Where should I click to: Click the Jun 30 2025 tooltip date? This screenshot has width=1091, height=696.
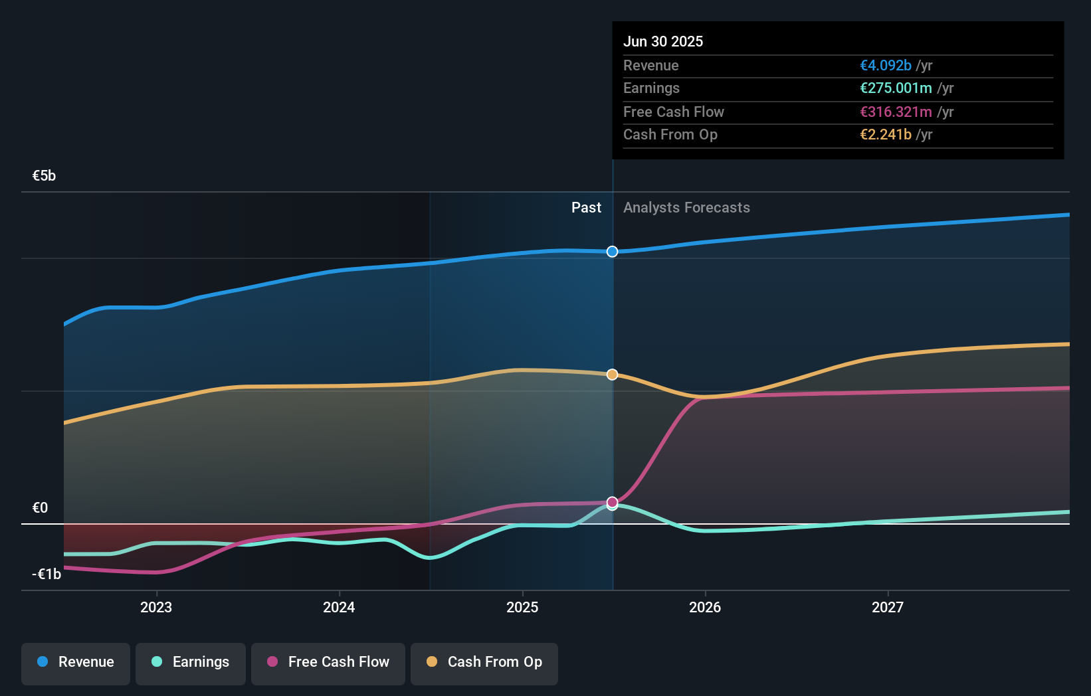pyautogui.click(x=663, y=41)
